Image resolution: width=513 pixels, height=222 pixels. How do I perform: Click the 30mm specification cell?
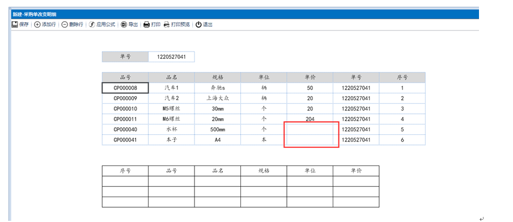click(218, 109)
